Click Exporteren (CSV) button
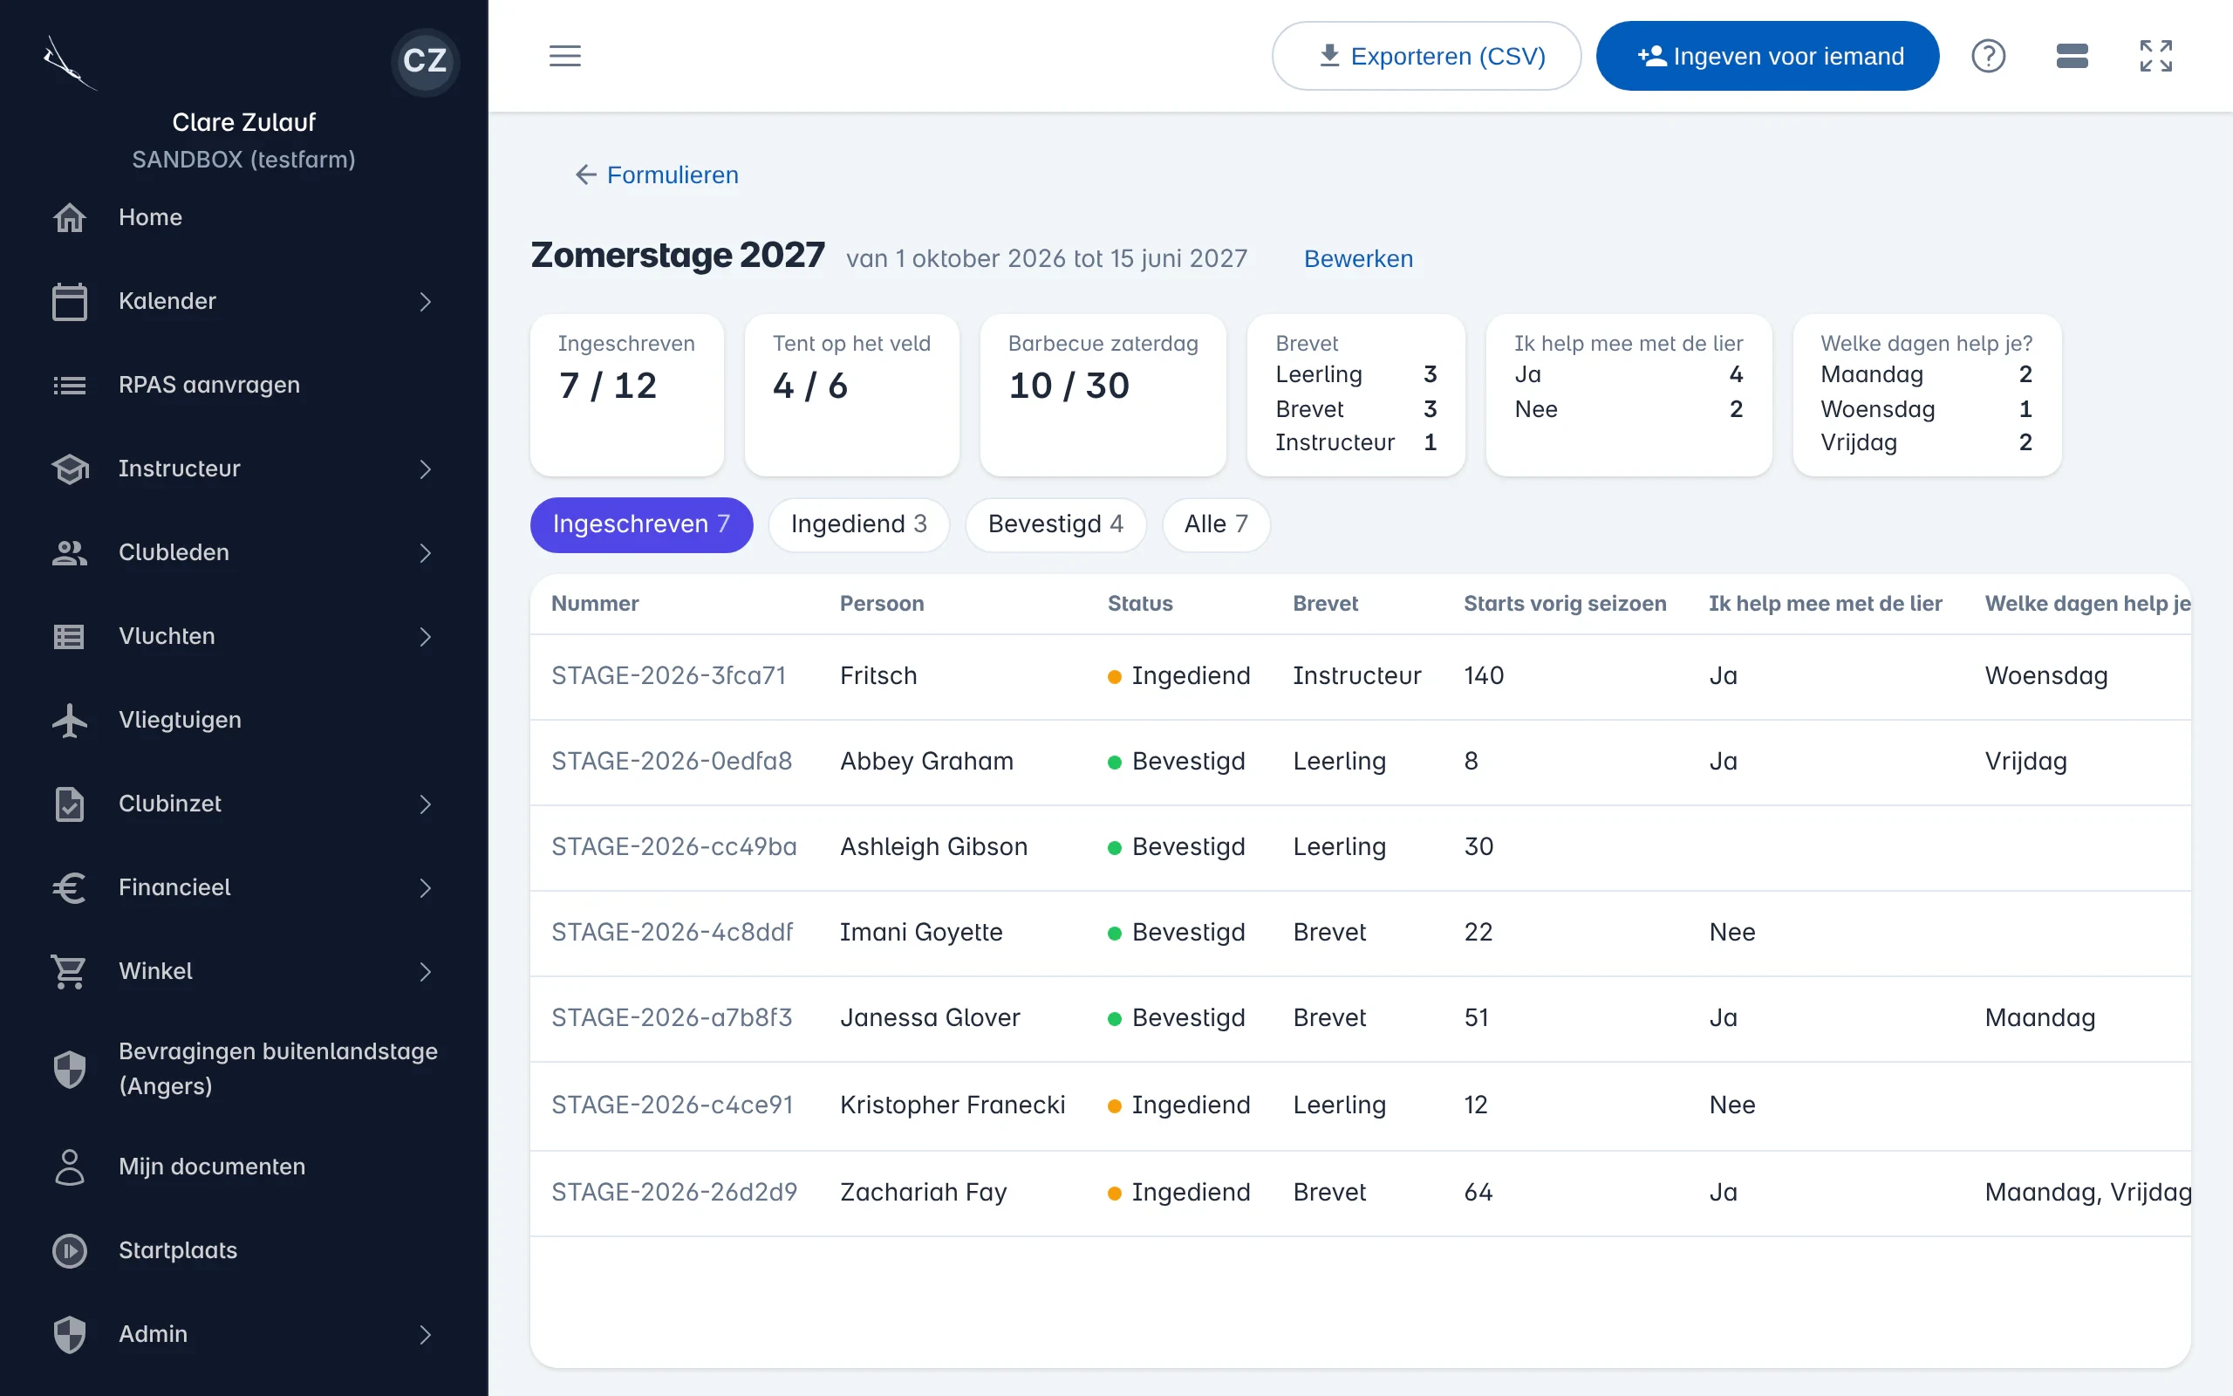This screenshot has height=1396, width=2233. pyautogui.click(x=1425, y=57)
